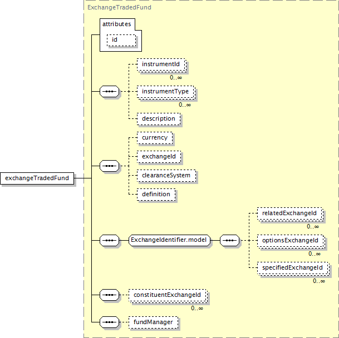Image resolution: width=339 pixels, height=338 pixels.
Task: Click the 0..∞ cardinality under relatedExchangeId
Action: 313,227
